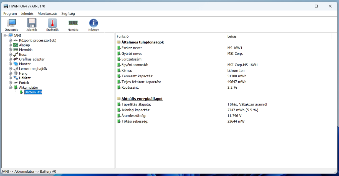Click the Sorozatszám row label
This screenshot has width=339, height=176.
pyautogui.click(x=132, y=59)
